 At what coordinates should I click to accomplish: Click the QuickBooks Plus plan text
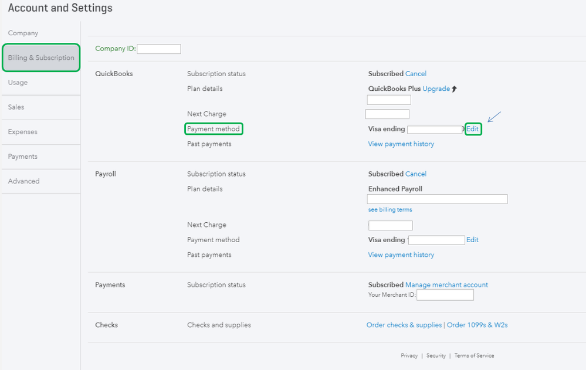tap(394, 89)
